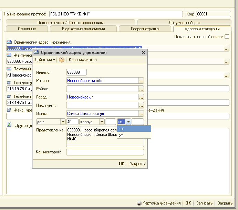The width and height of the screenshot is (238, 210).
Task: Click the help question mark icon
Action: pos(62,60)
